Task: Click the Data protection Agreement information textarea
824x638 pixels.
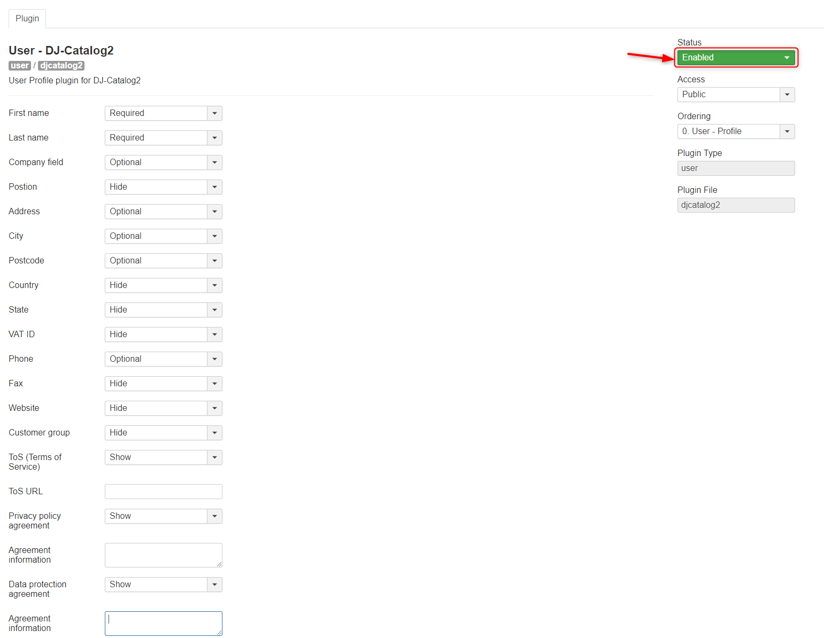Action: tap(164, 624)
